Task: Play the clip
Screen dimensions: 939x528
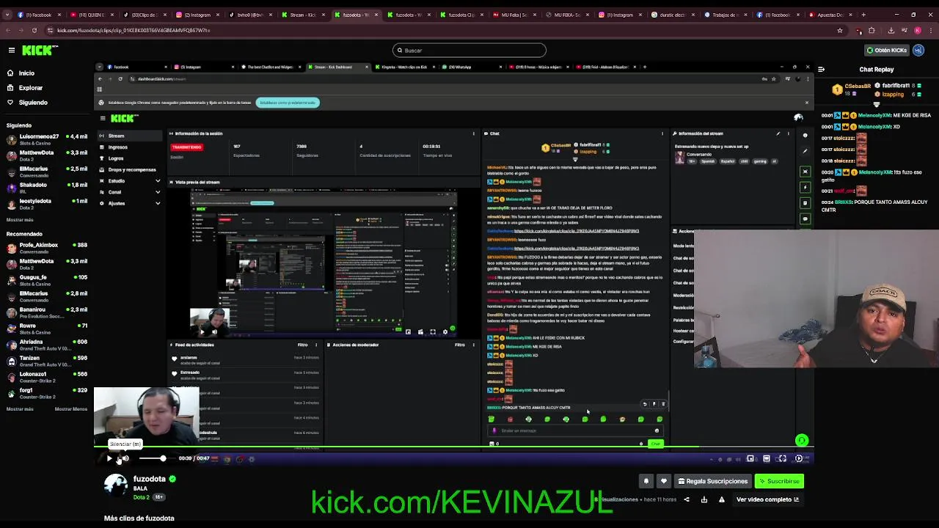Action: 109,458
